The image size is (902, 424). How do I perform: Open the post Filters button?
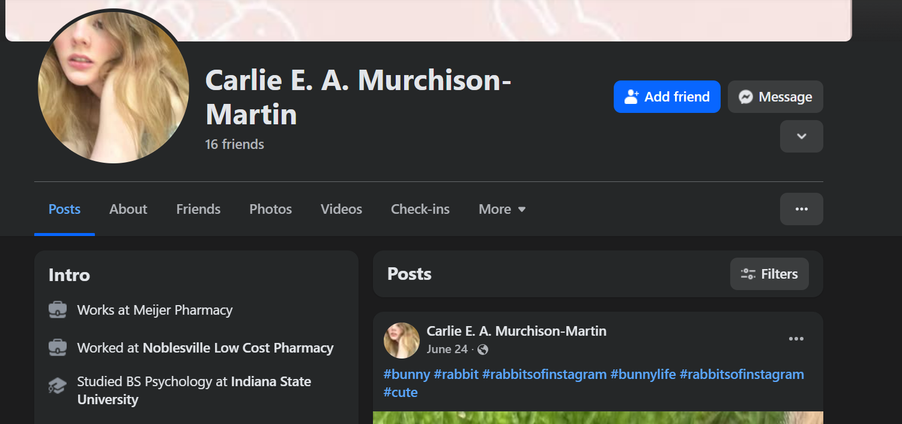769,274
